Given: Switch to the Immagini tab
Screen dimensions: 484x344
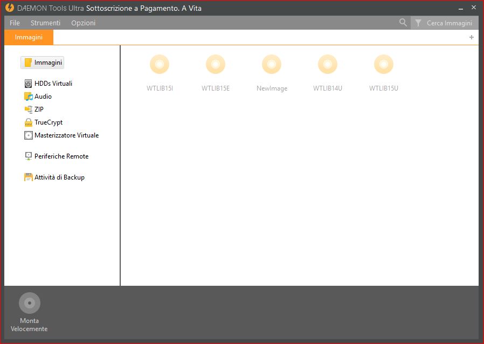Looking at the screenshot, I should (x=29, y=37).
